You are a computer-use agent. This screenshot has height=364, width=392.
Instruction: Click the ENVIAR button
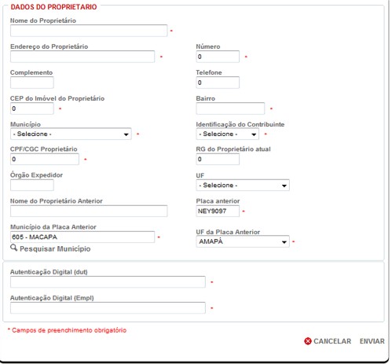(372, 341)
